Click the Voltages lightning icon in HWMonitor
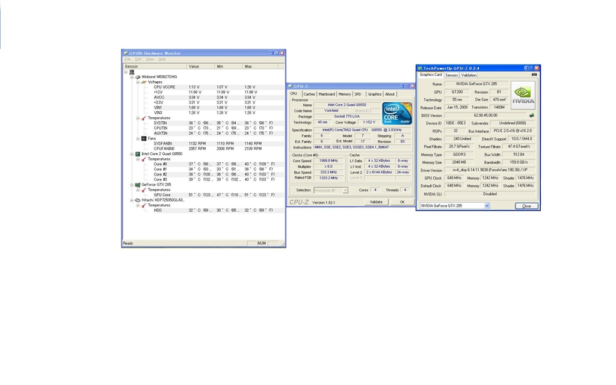616x385 pixels. [144, 82]
